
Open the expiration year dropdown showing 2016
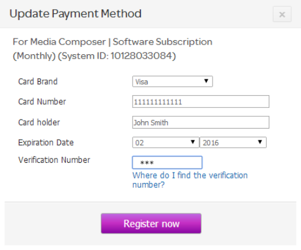(233, 143)
